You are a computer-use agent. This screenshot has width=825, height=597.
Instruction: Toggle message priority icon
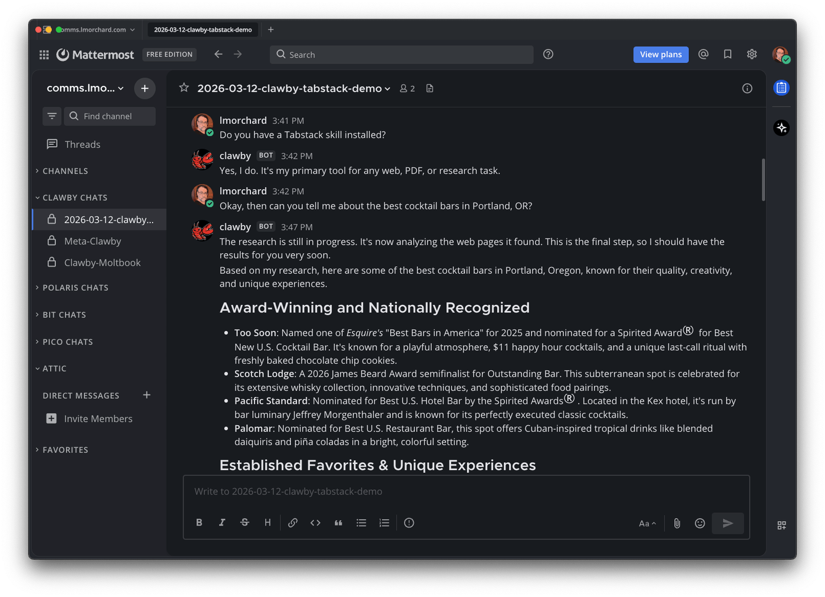(x=409, y=523)
